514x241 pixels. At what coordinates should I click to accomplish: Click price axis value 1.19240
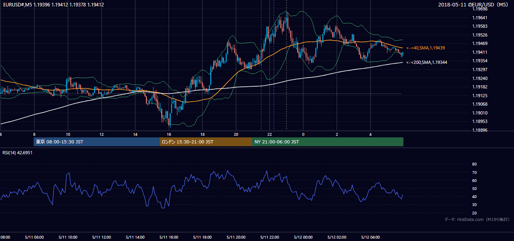click(480, 78)
